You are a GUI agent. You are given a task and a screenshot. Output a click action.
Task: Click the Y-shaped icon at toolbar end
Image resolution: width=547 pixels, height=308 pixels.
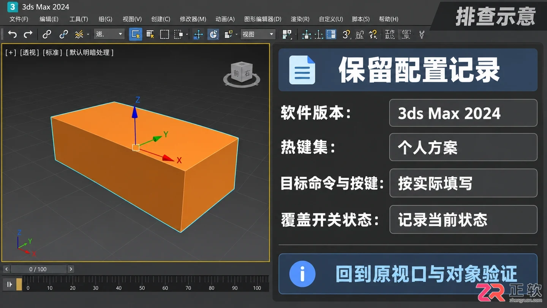[x=421, y=35]
